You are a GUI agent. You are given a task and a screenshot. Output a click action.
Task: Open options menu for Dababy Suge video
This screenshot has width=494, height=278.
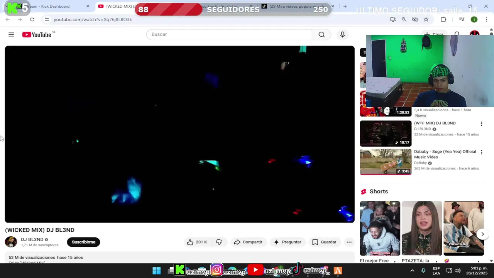point(481,153)
